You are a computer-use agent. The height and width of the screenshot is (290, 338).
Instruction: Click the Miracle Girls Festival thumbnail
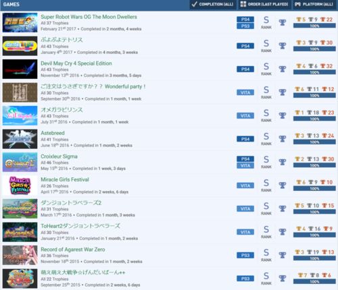coord(20,185)
